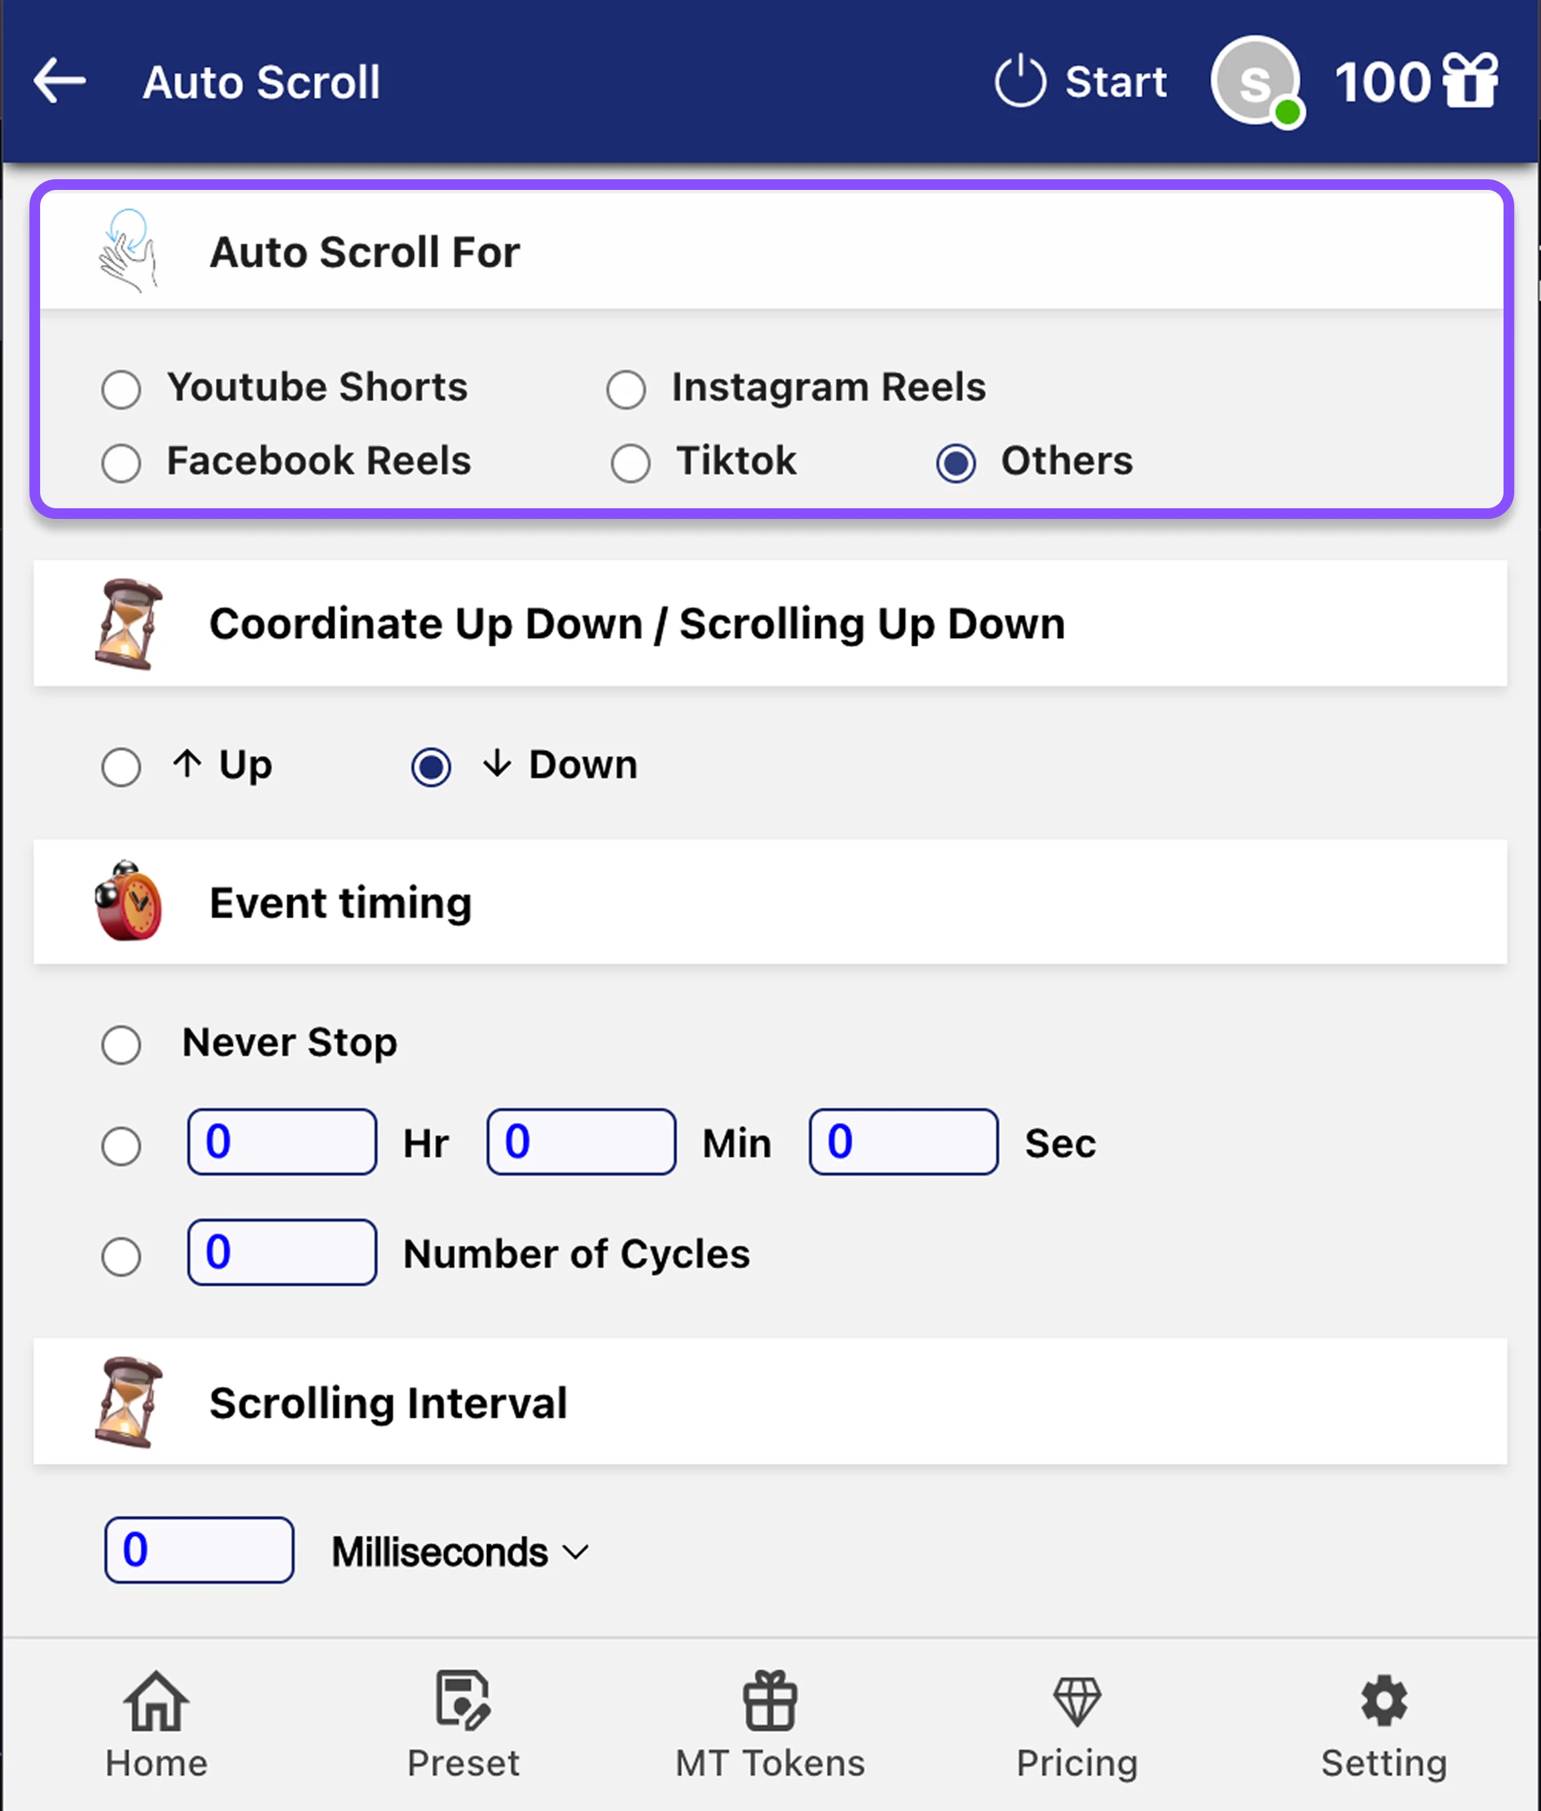Go to Home in bottom navigation
Screen dimensions: 1541x1811
point(157,1723)
